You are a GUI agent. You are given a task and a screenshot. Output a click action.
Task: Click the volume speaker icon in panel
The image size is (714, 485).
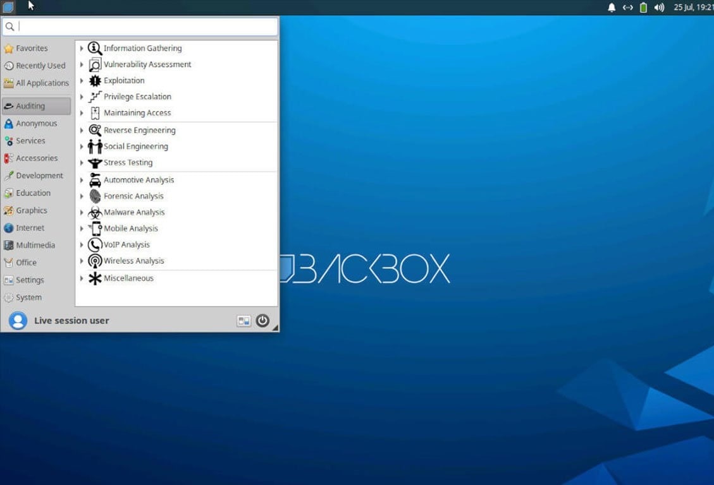click(659, 8)
